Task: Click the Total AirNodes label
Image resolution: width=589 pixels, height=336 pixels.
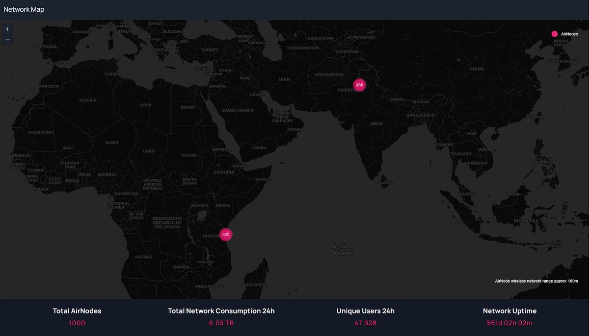Action: click(x=77, y=311)
